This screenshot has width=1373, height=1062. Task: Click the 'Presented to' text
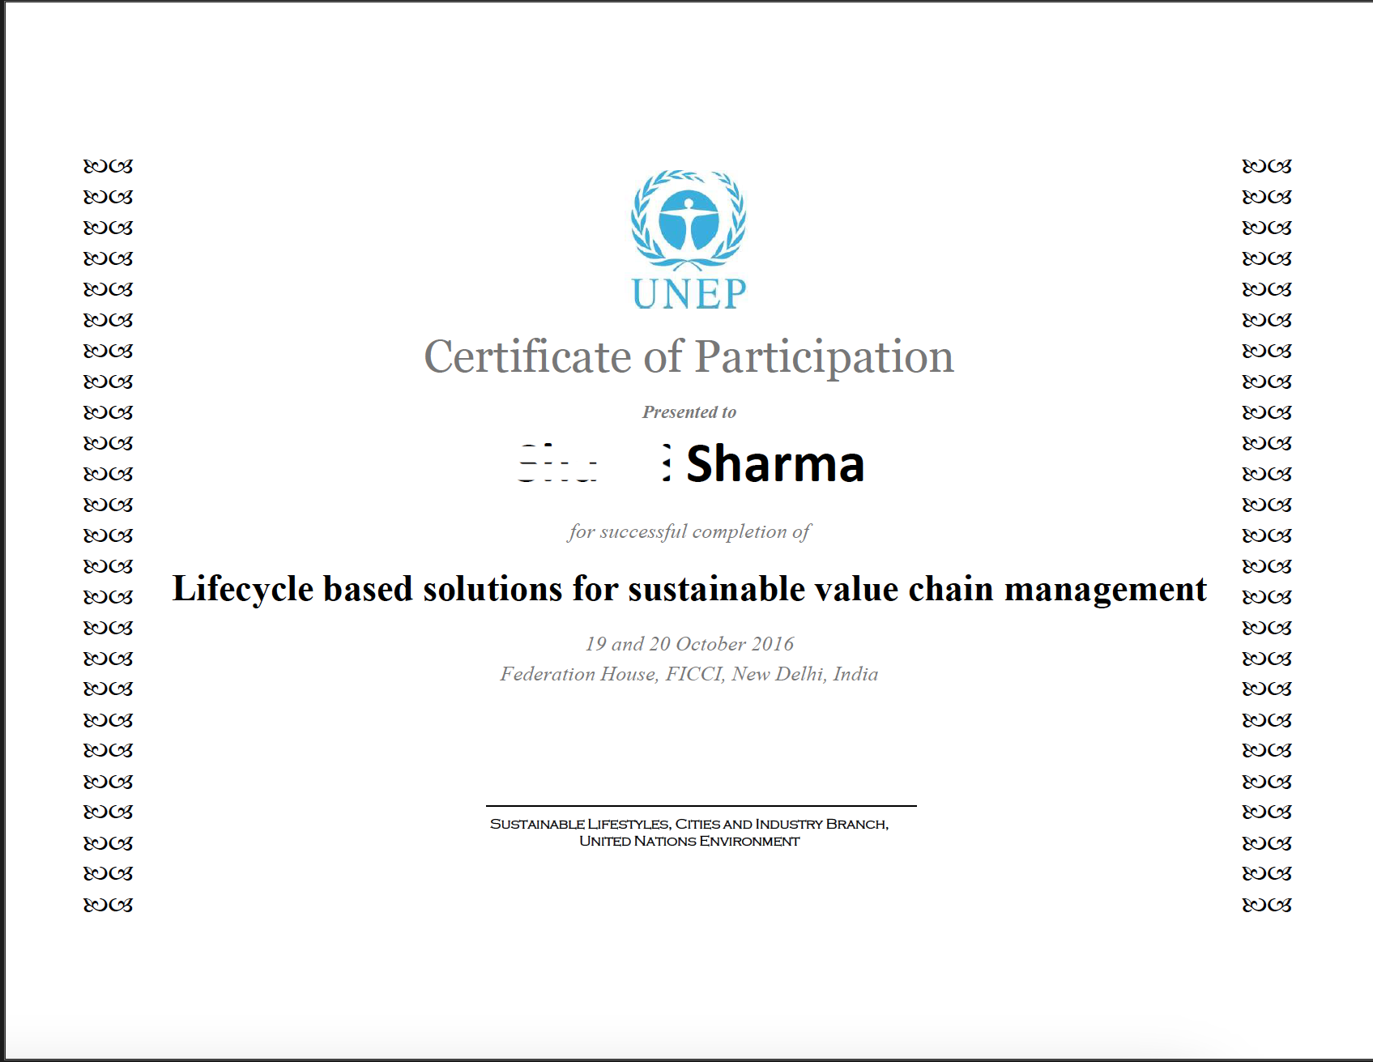[x=689, y=412]
